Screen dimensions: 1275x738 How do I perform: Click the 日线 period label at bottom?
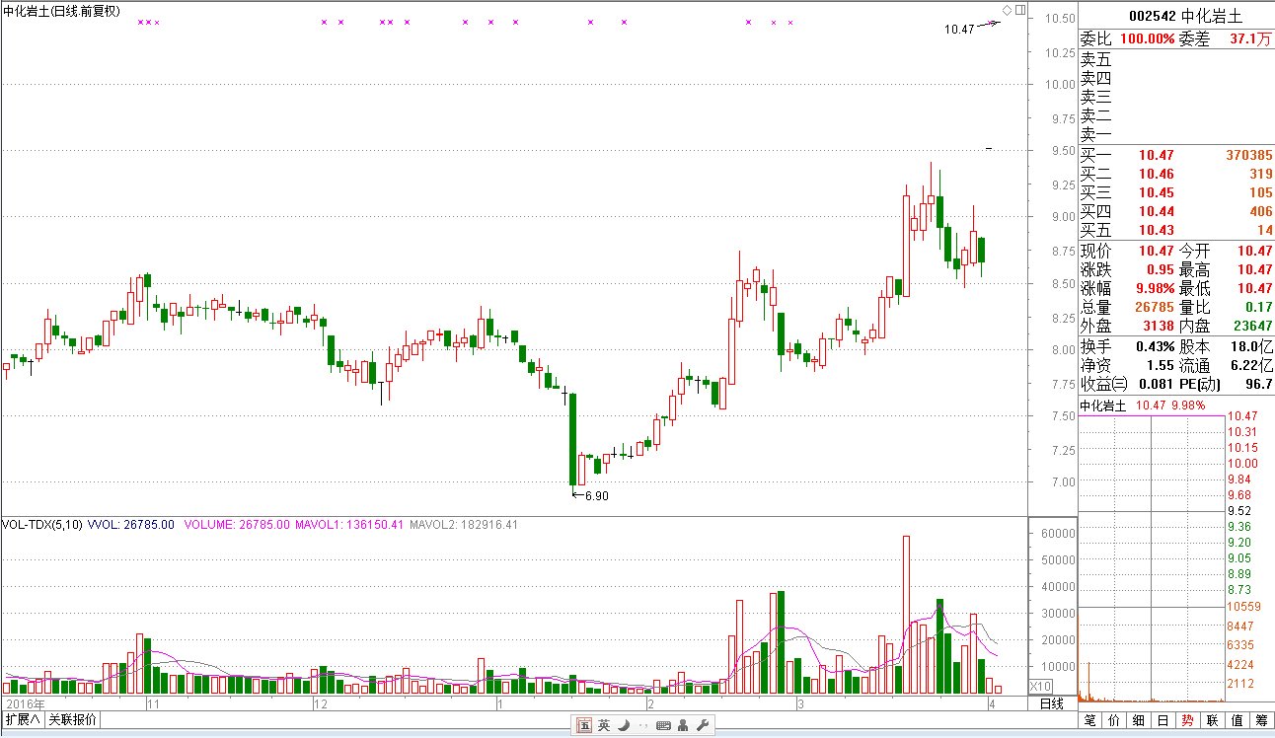point(1052,703)
